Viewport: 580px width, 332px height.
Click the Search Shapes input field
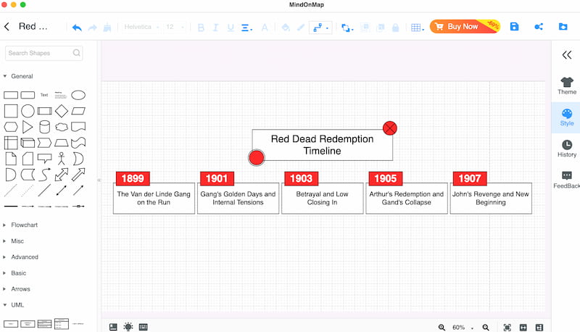43,53
